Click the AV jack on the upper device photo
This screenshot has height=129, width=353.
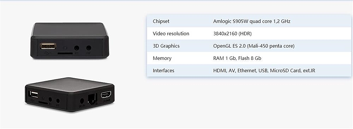(x=89, y=48)
